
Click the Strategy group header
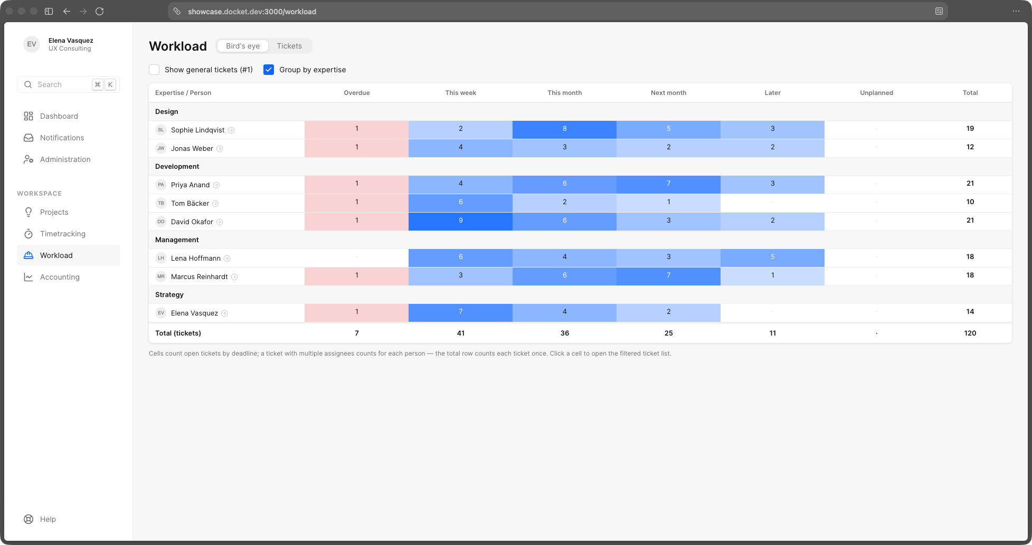pyautogui.click(x=169, y=295)
